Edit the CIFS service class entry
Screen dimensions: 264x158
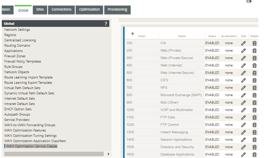tap(243, 80)
